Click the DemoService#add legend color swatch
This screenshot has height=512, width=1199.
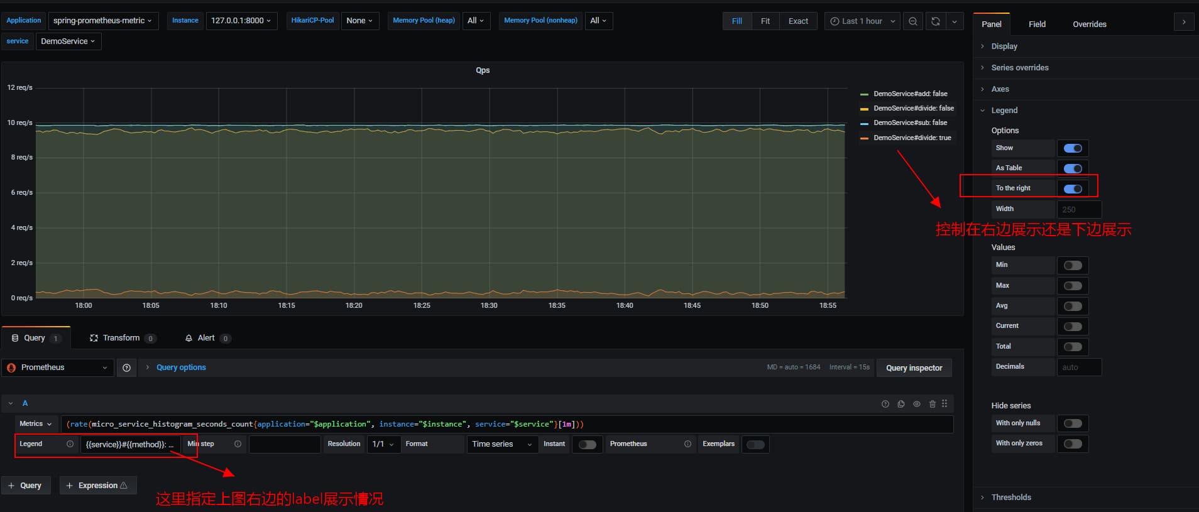point(864,94)
